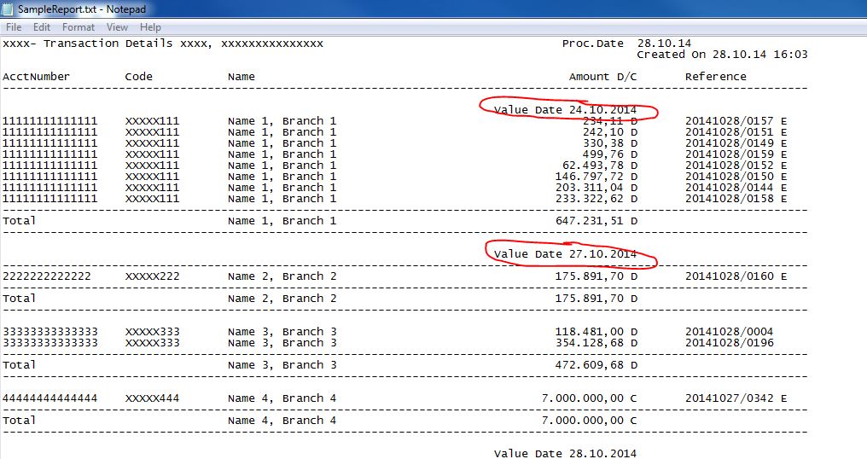The image size is (867, 459).
Task: Click the 'Value Date 28.10.2014' line
Action: tap(565, 454)
